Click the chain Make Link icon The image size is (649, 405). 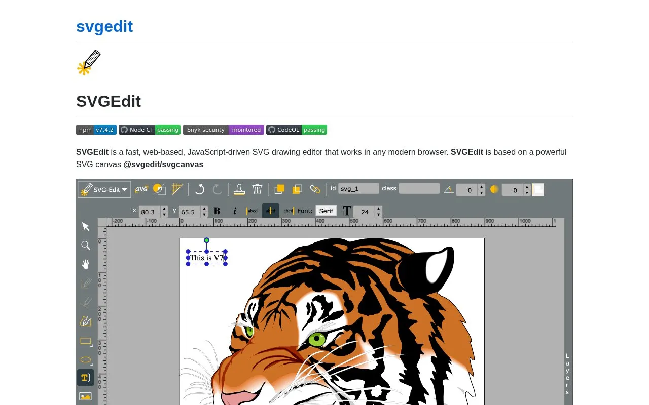pyautogui.click(x=315, y=189)
